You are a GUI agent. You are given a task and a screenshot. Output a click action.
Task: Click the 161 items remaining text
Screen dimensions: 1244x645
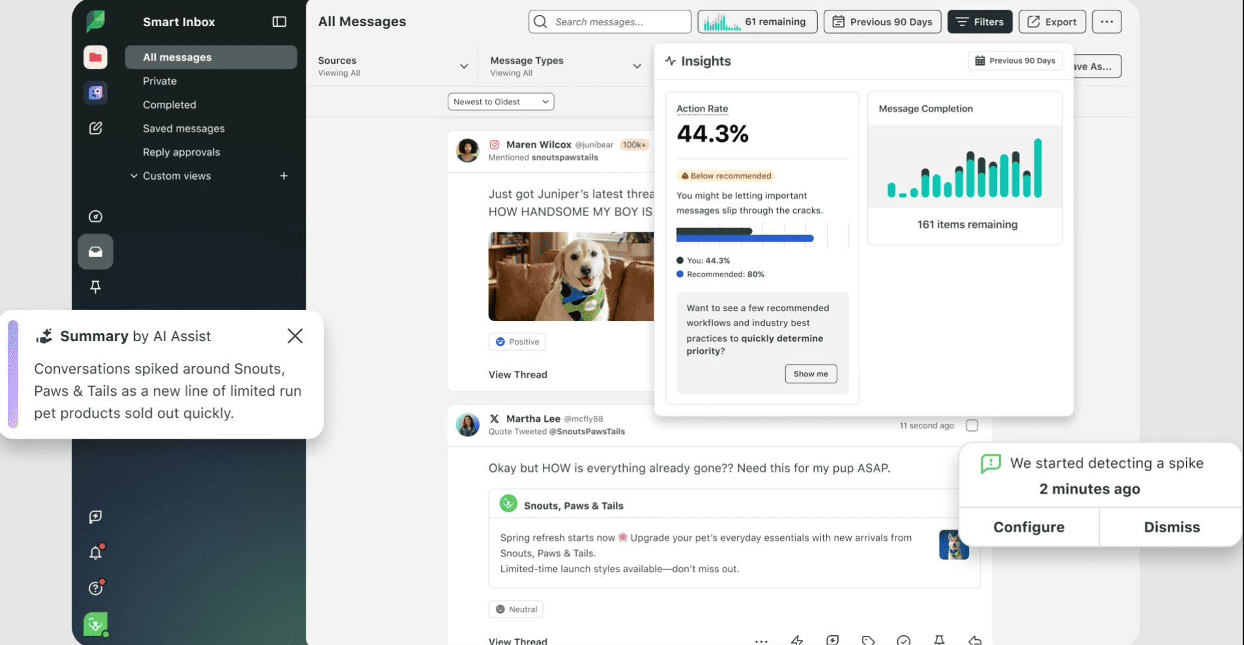(967, 225)
